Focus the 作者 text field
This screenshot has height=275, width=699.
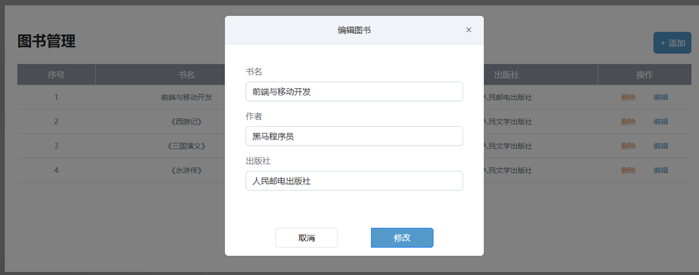pyautogui.click(x=354, y=136)
